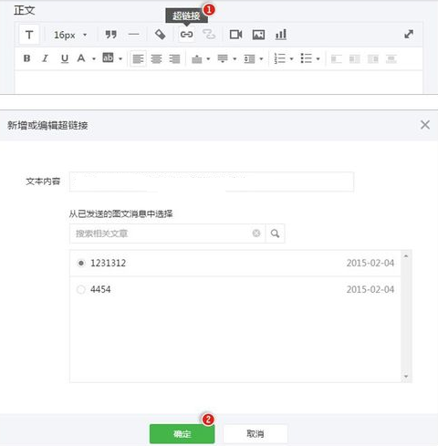The width and height of the screenshot is (438, 446).
Task: Click the 取消 cancel button
Action: (x=255, y=433)
